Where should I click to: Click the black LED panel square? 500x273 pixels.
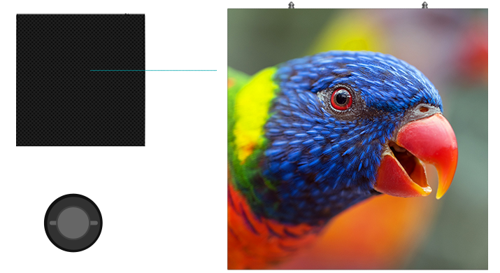tap(80, 80)
